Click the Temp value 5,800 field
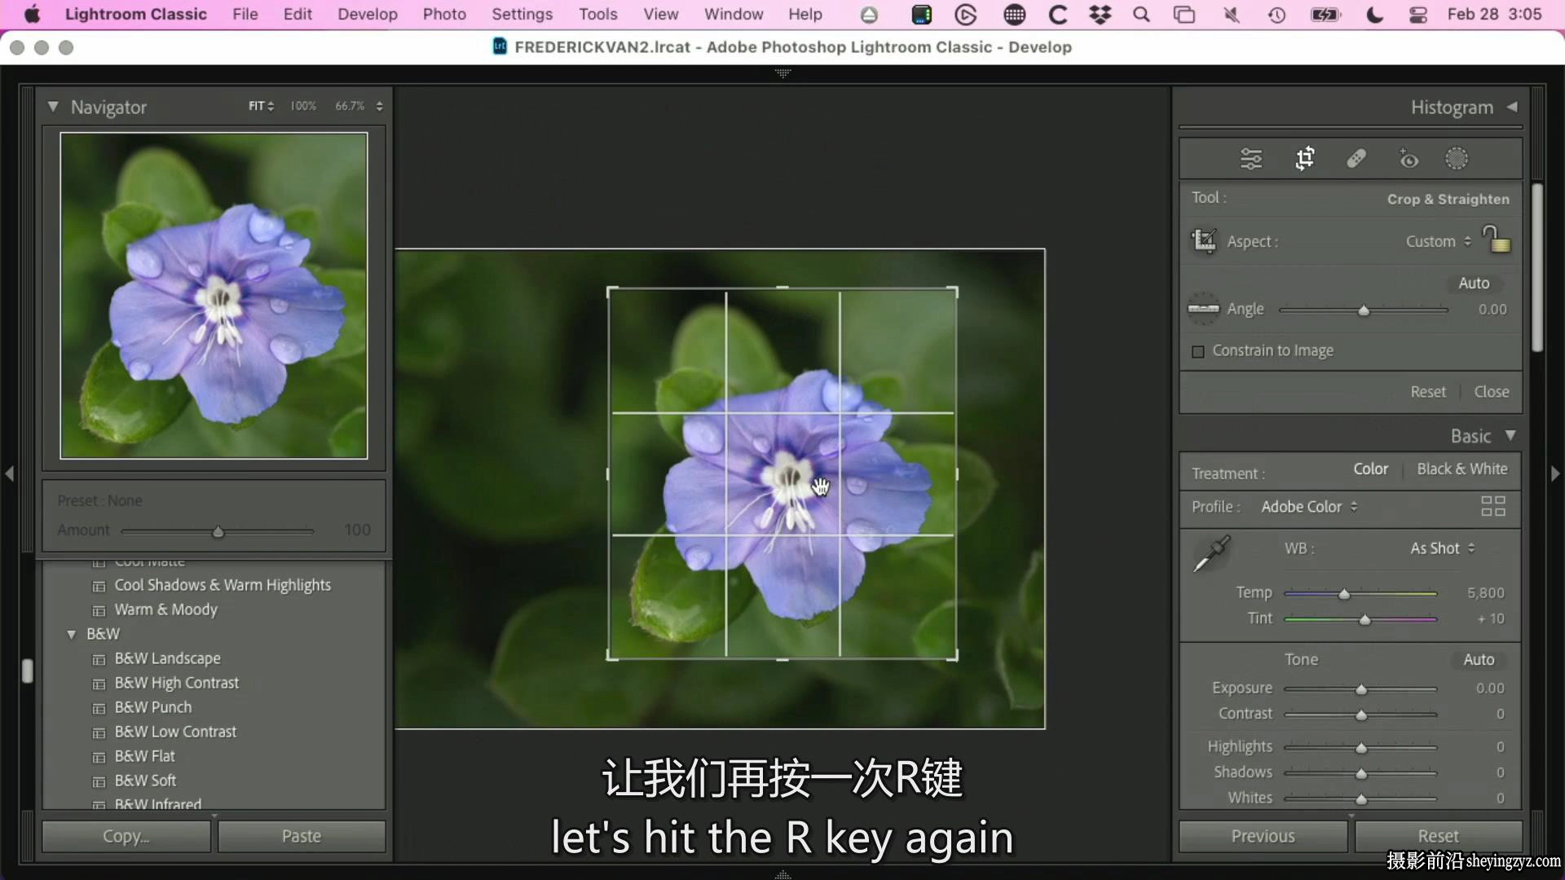This screenshot has width=1565, height=880. (x=1485, y=592)
